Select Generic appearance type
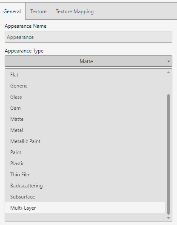Screen dimensions: 177x225 [85, 86]
